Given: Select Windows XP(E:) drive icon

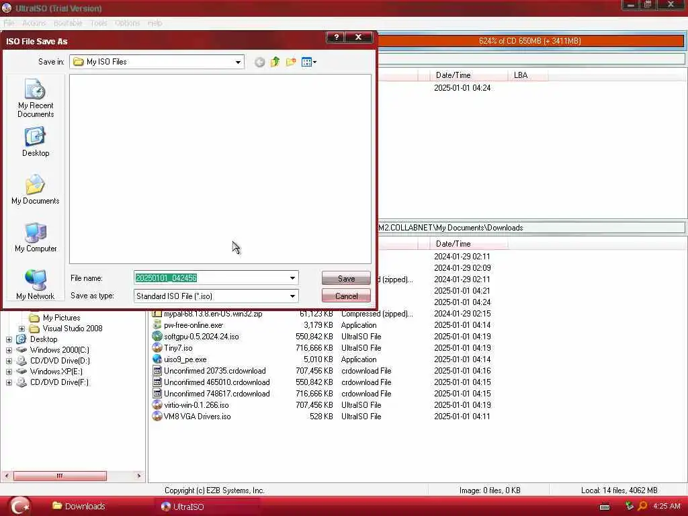Looking at the screenshot, I should (x=21, y=371).
